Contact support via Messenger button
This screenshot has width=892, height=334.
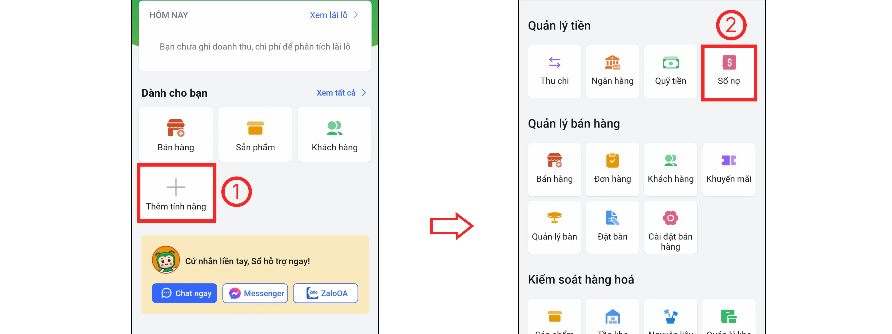(x=255, y=293)
